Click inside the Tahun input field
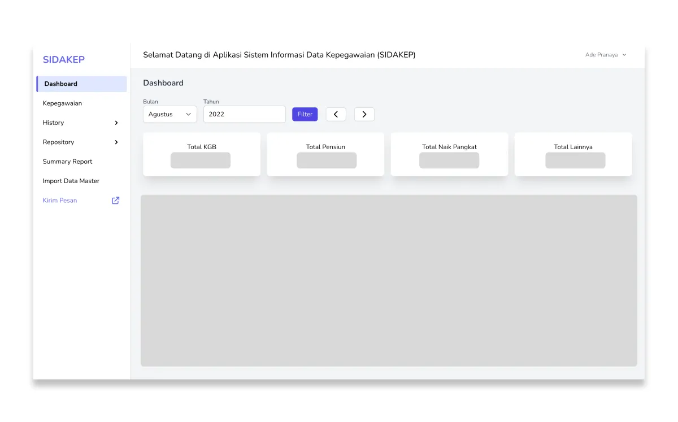This screenshot has width=678, height=422. [x=244, y=114]
